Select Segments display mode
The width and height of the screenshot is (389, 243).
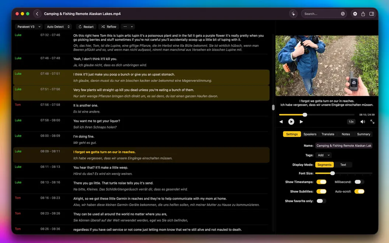(324, 165)
